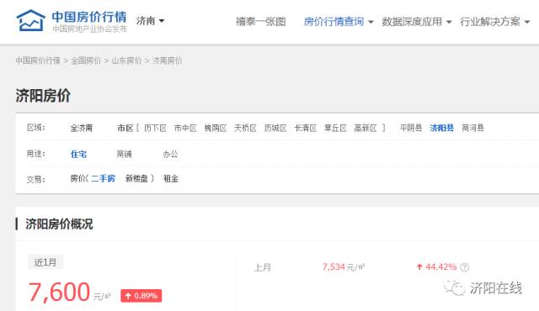Select 办公 under 用途

tap(170, 154)
